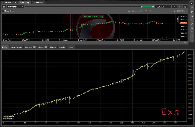Open the end date 13/01/2026 dropdown

[x=163, y=7]
